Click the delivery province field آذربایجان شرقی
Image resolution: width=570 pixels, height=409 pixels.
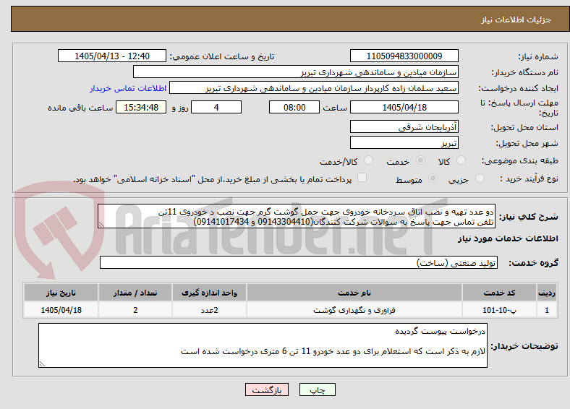coord(404,126)
